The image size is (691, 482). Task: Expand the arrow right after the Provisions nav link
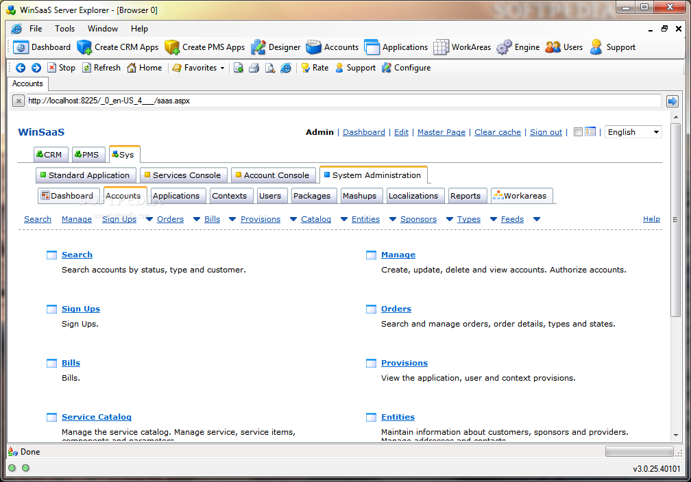293,219
